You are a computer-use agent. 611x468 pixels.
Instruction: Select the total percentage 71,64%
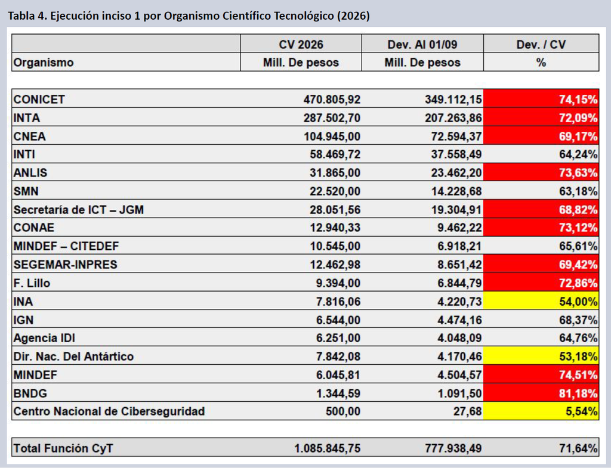578,448
